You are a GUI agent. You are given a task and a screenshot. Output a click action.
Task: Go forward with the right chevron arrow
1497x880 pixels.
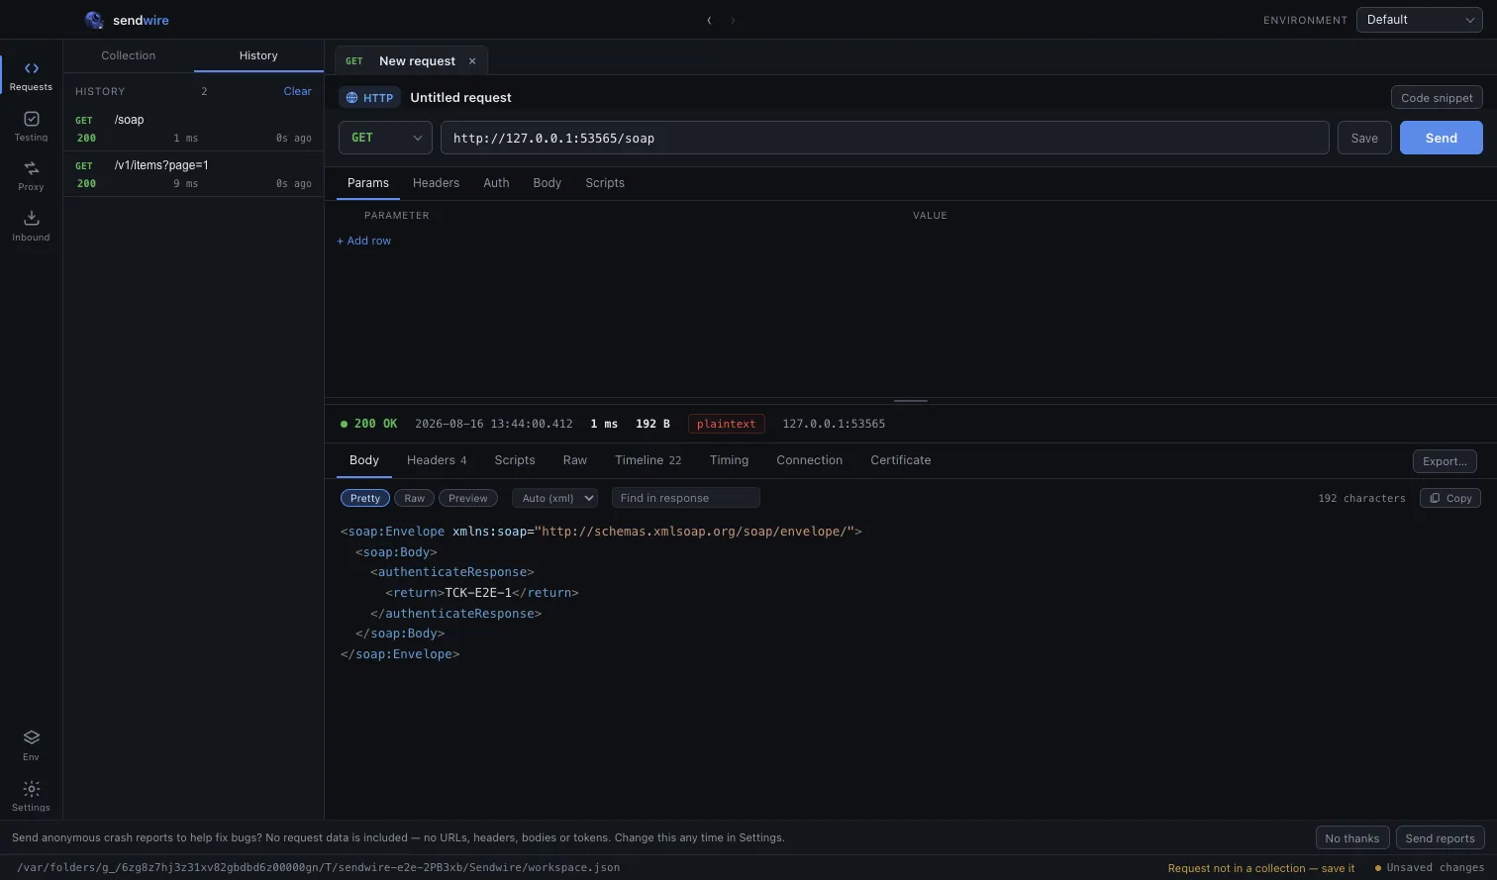[733, 20]
